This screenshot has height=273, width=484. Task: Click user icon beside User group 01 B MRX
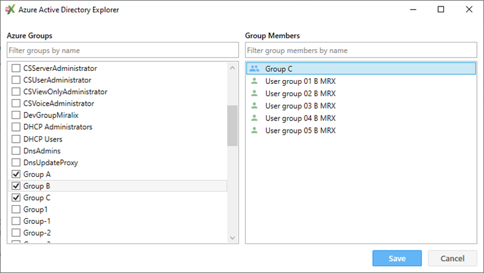coord(254,81)
